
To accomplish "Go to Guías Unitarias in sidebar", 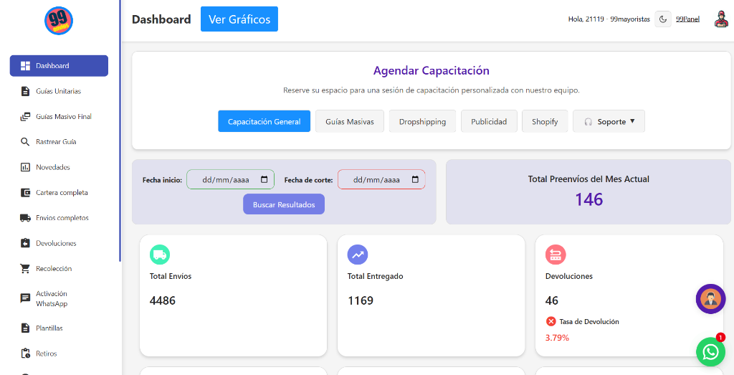I will [x=58, y=91].
